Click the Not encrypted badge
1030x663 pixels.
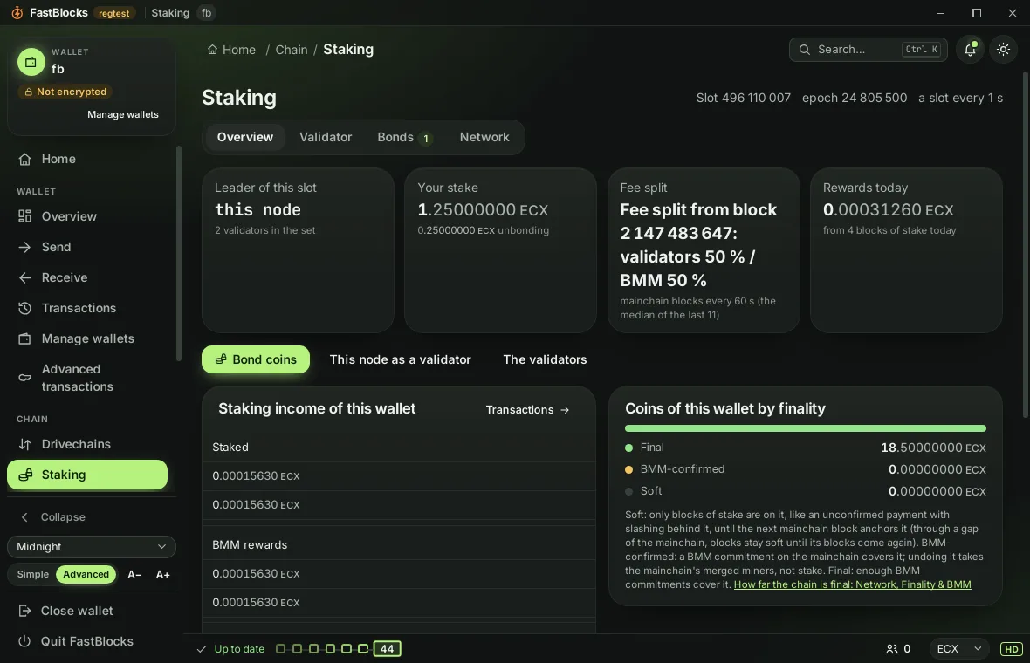point(65,92)
